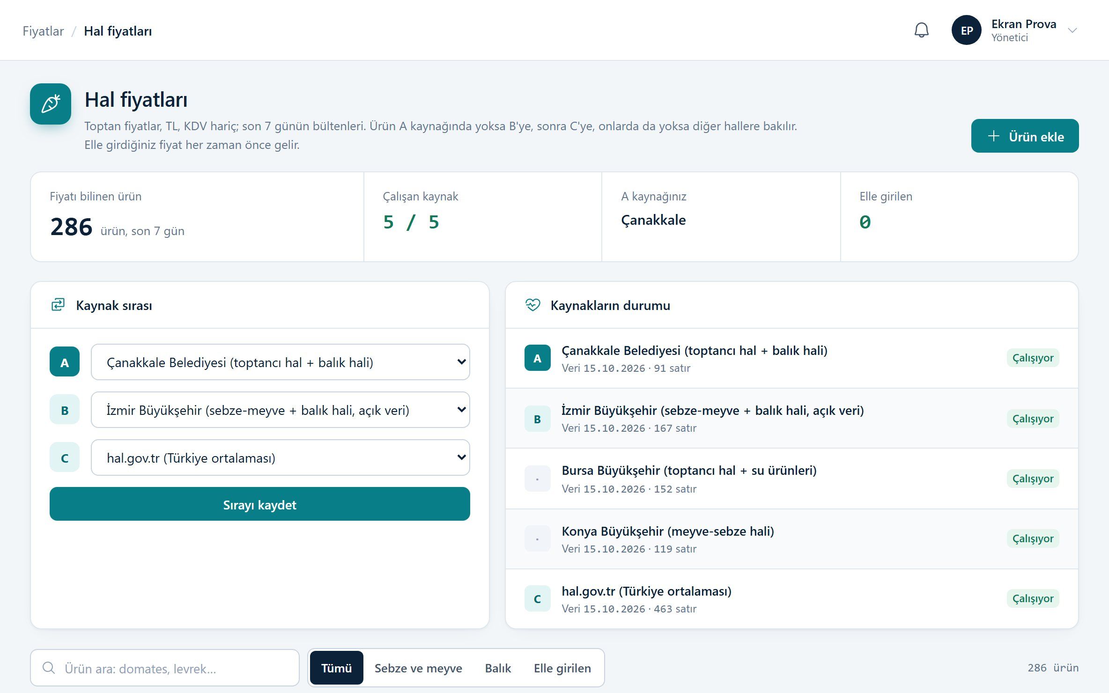
Task: Show only Elle girilen products
Action: 562,668
